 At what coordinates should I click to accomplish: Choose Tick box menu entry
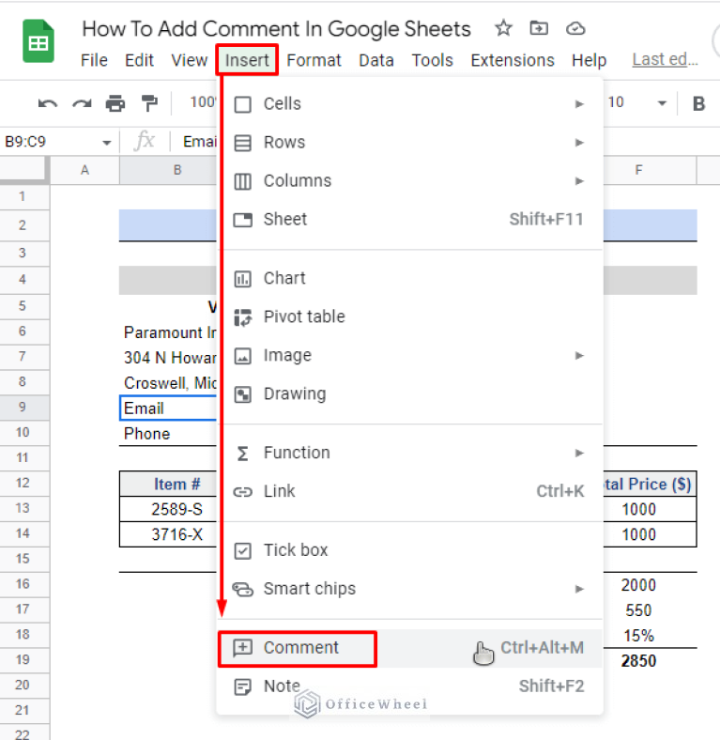coord(409,550)
